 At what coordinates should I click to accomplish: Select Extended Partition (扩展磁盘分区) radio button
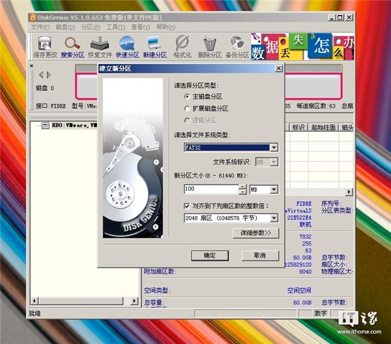pos(187,108)
